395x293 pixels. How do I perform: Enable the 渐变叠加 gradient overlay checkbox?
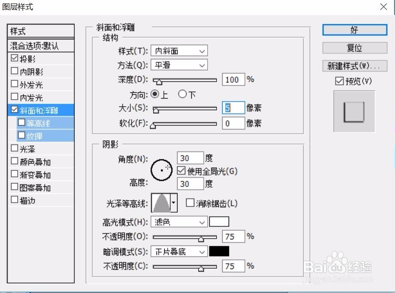(x=14, y=174)
